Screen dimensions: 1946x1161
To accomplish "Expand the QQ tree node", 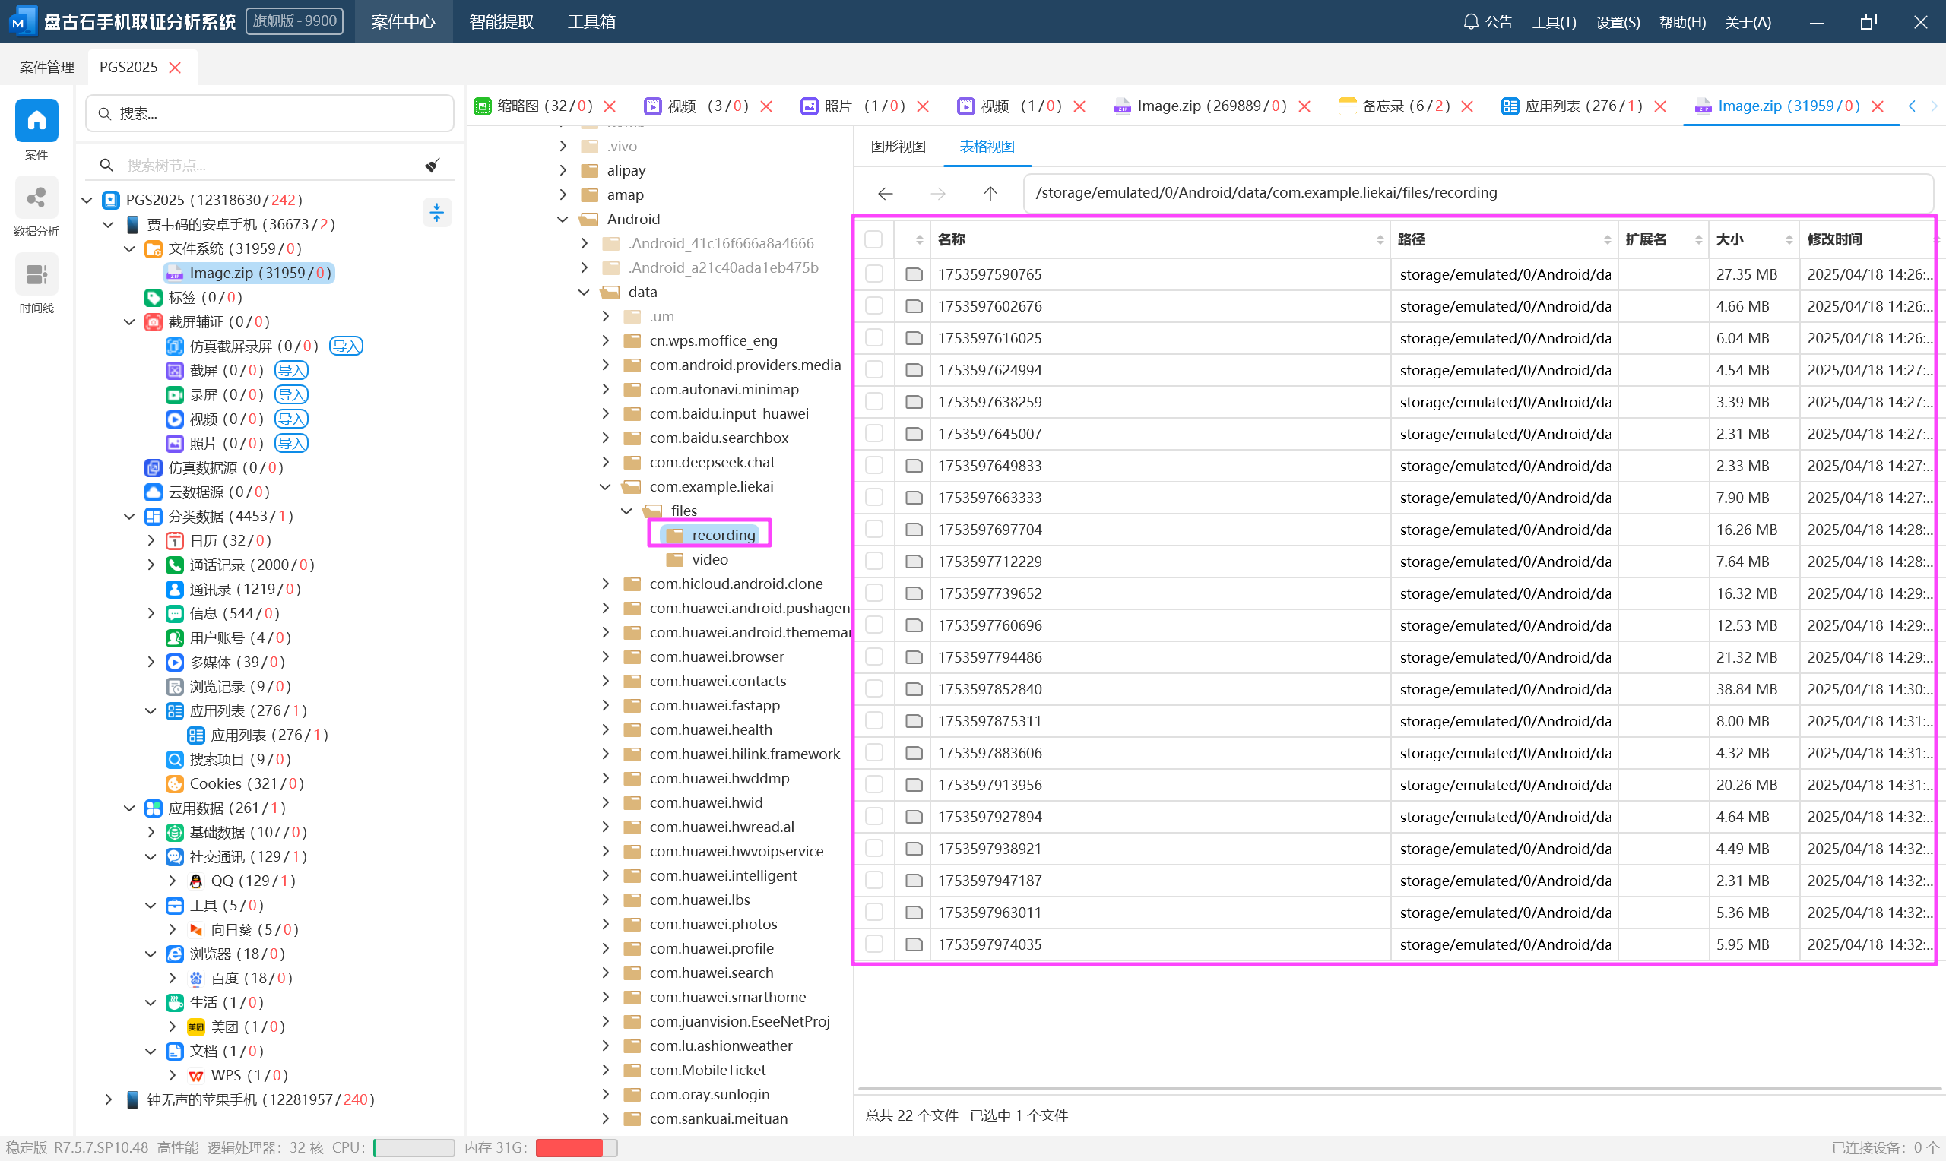I will (172, 881).
